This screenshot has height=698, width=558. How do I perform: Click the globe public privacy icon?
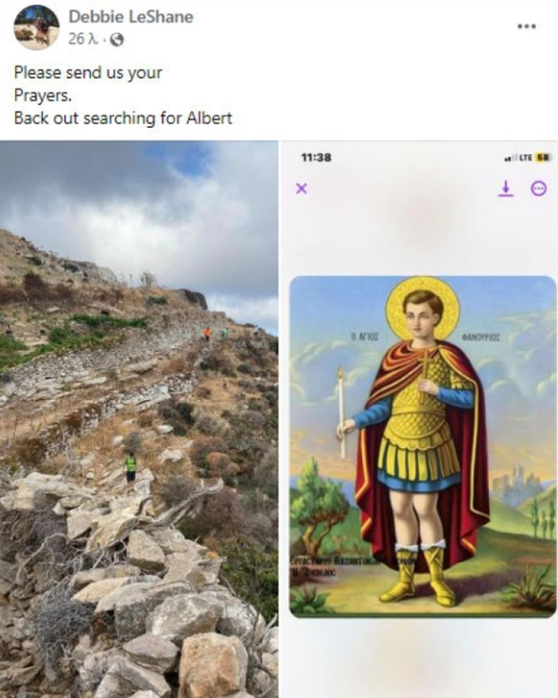[117, 40]
